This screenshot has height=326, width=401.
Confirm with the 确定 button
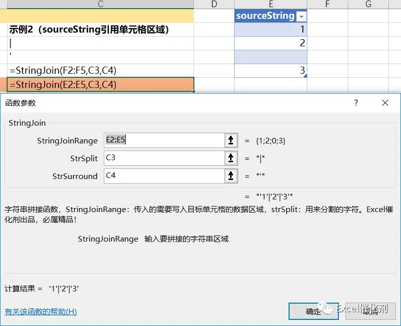[313, 311]
